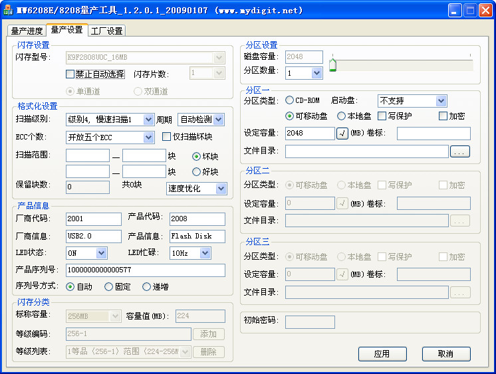
Task: Choose CD-ROM as 分区一 partition type
Action: coord(290,100)
